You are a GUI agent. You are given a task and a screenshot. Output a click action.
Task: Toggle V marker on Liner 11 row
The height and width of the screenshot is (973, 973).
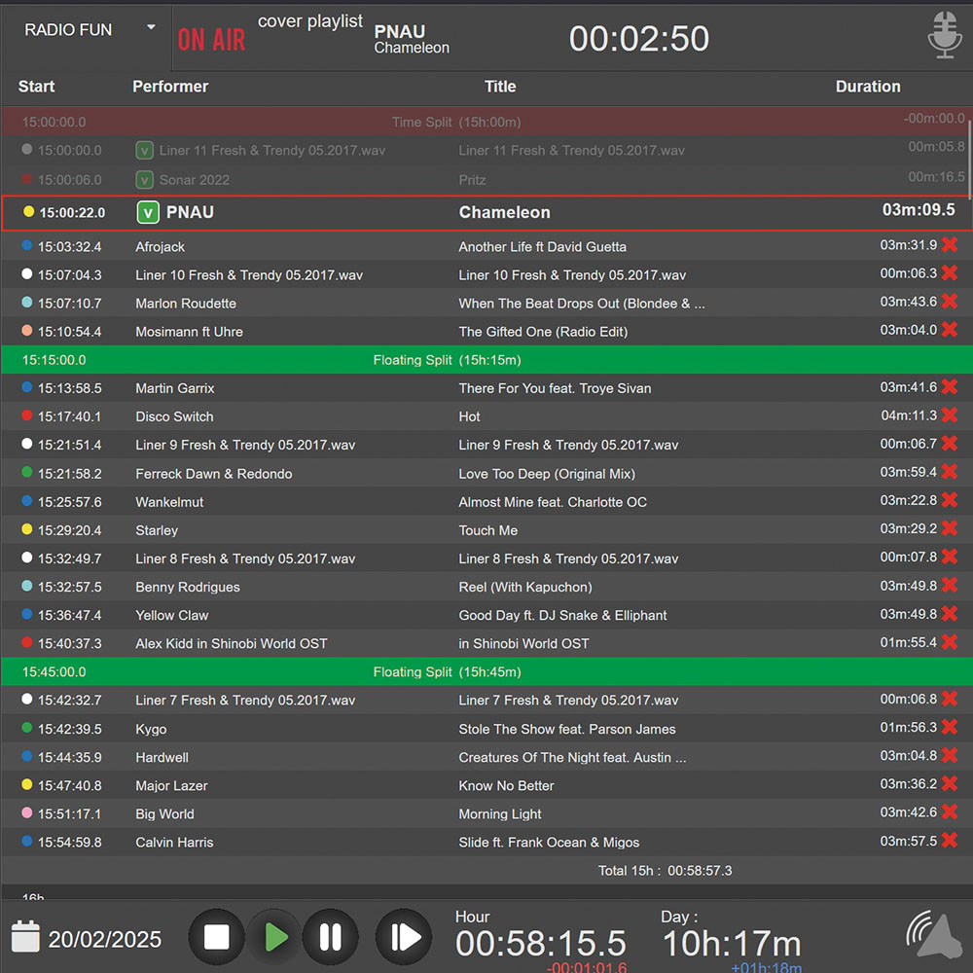(144, 151)
